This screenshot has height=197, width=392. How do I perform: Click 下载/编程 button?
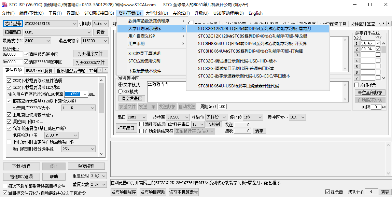tap(22, 166)
